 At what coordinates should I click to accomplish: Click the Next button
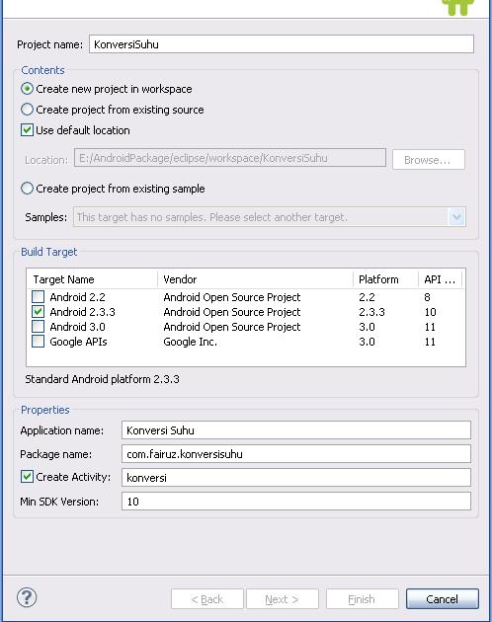point(283,599)
